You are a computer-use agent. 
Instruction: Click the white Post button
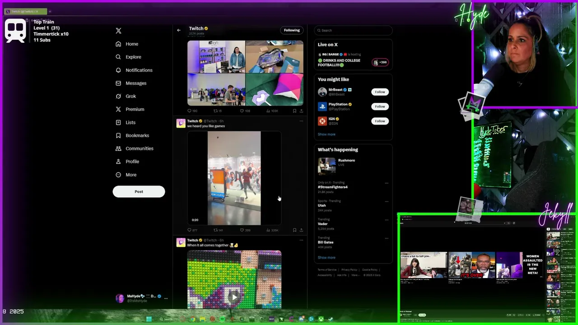coord(139,191)
